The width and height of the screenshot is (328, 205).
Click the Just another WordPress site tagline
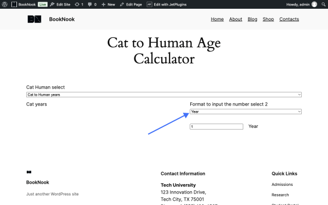52,194
